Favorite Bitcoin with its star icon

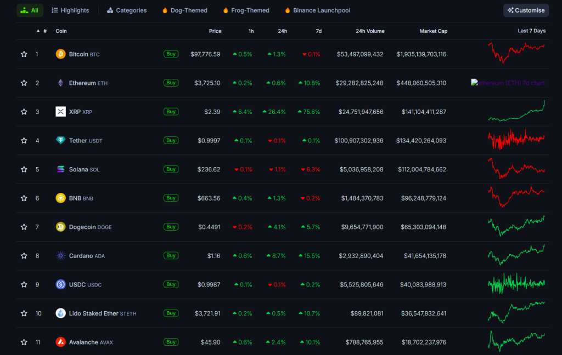[24, 54]
